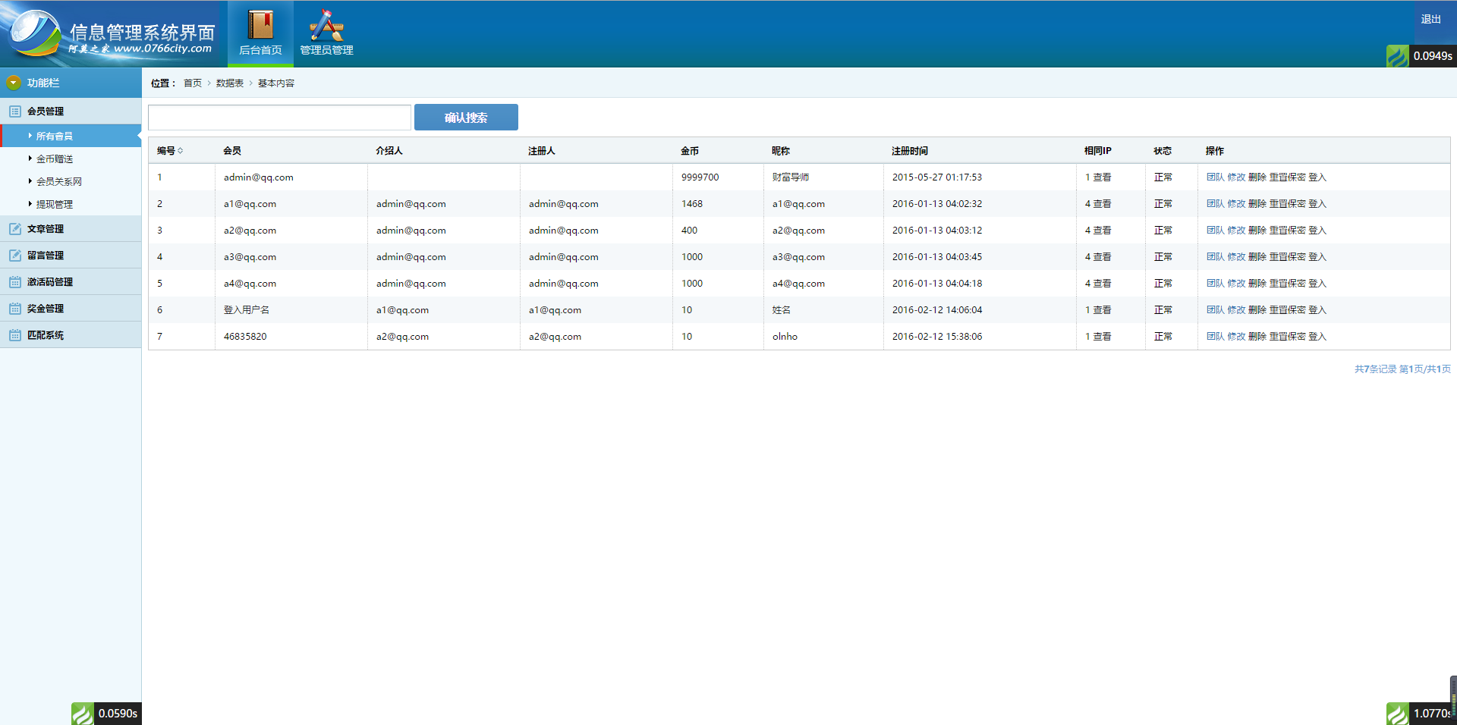Open the 会员关系网 submenu item
The height and width of the screenshot is (725, 1457).
(x=58, y=182)
